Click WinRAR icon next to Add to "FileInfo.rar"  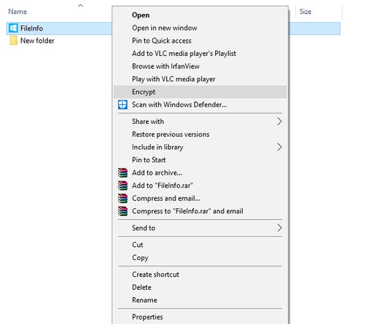122,186
